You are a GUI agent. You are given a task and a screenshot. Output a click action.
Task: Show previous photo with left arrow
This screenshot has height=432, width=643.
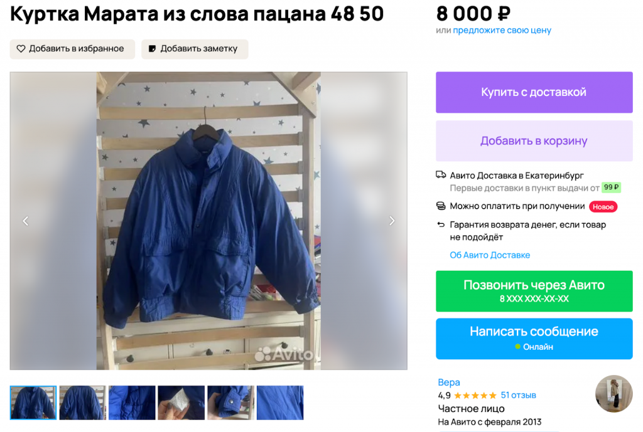(x=25, y=221)
